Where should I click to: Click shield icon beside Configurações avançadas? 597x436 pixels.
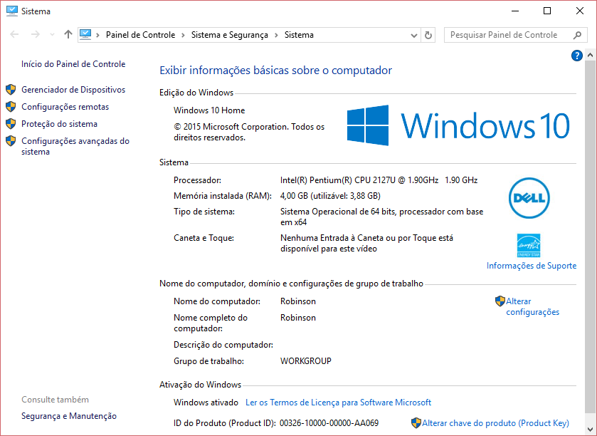point(11,141)
